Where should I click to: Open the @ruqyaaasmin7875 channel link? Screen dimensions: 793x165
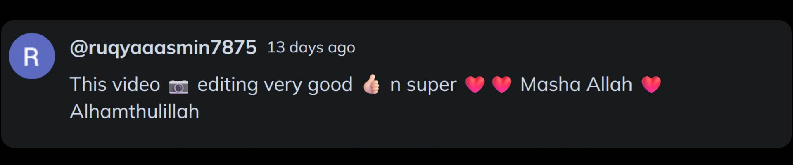[163, 48]
